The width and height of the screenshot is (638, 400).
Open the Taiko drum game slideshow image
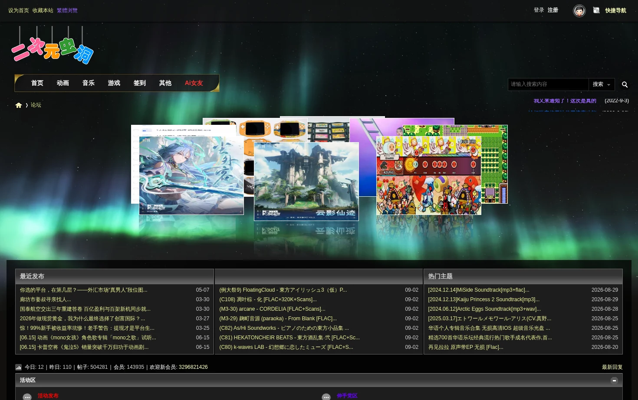[429, 176]
